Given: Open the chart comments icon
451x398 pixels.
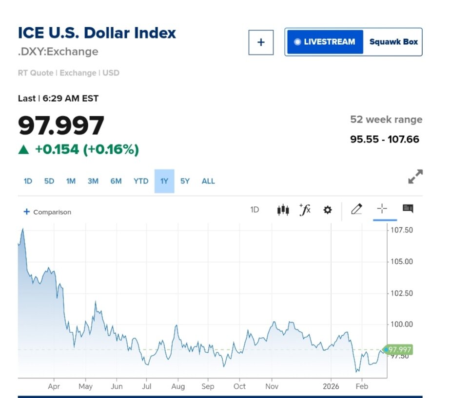Looking at the screenshot, I should pos(408,209).
